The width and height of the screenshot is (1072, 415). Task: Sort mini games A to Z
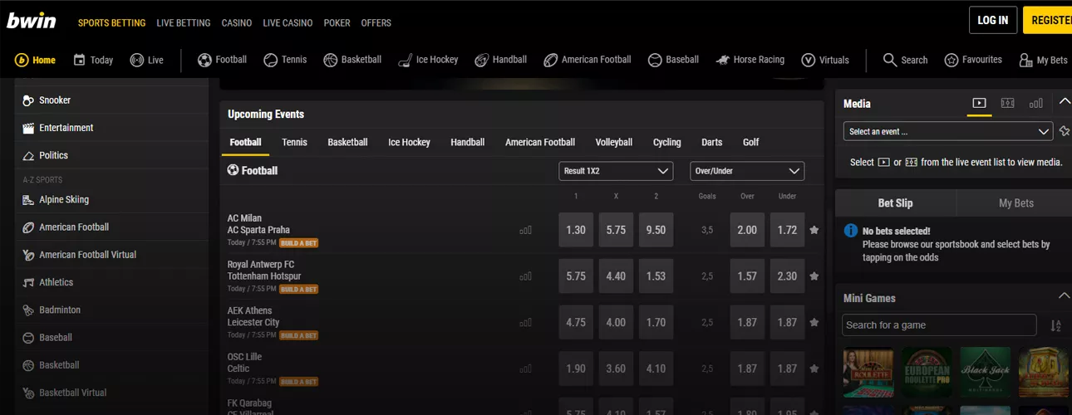tap(1055, 325)
